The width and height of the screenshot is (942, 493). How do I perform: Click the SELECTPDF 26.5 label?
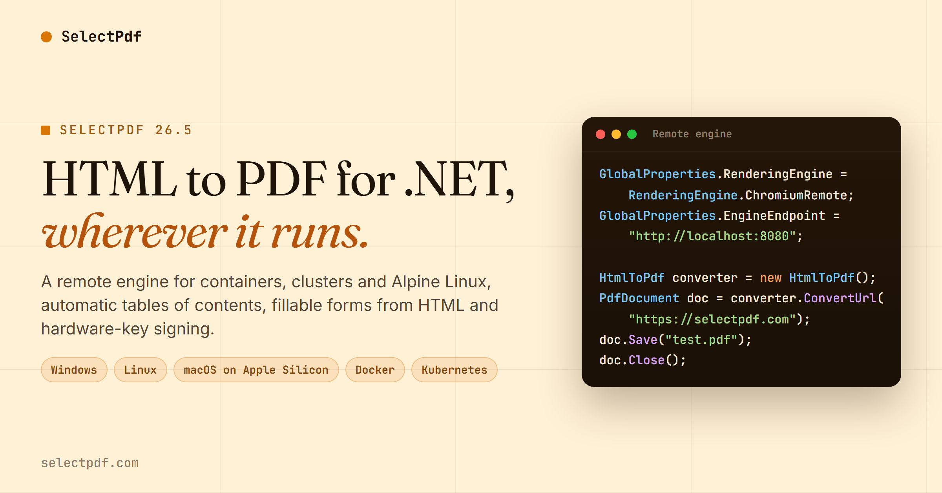pos(126,130)
